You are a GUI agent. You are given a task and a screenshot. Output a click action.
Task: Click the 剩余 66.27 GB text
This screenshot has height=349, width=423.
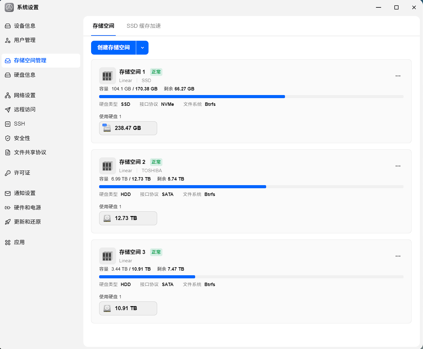coord(179,89)
